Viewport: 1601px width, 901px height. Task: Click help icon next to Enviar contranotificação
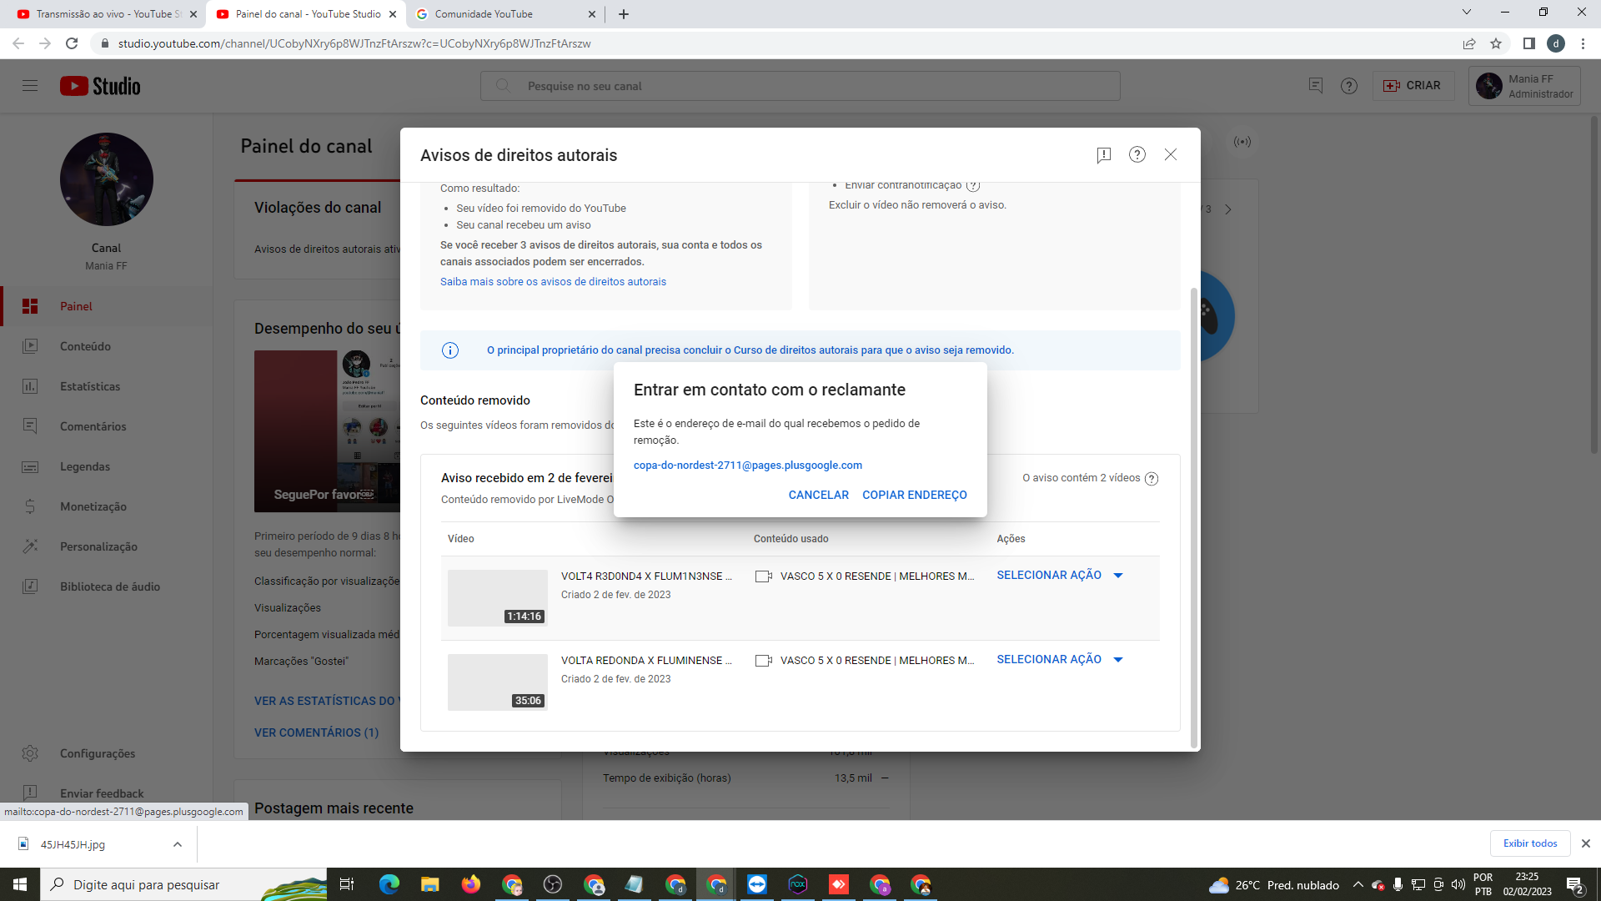tap(972, 185)
